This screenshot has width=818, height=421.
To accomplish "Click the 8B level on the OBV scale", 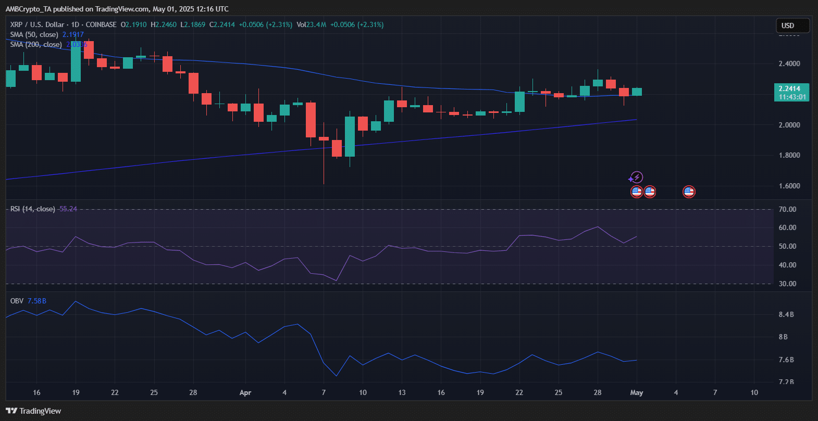I will pos(783,337).
